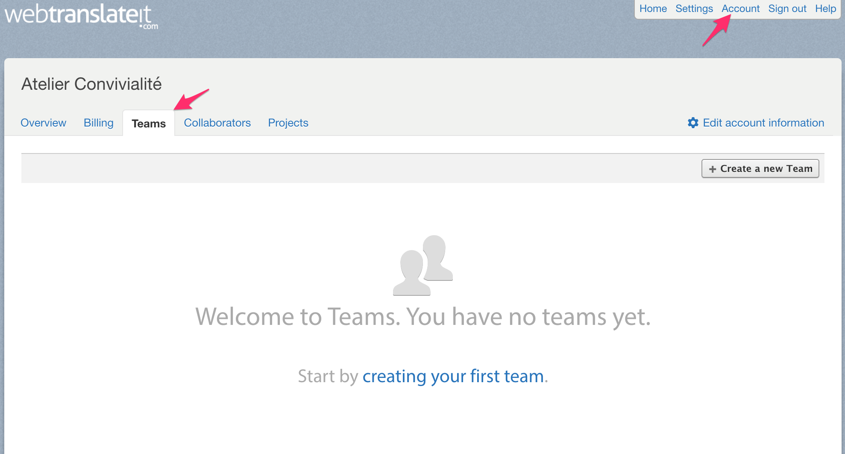Click the gear icon beside Edit account information
Image resolution: width=845 pixels, height=454 pixels.
pos(693,123)
